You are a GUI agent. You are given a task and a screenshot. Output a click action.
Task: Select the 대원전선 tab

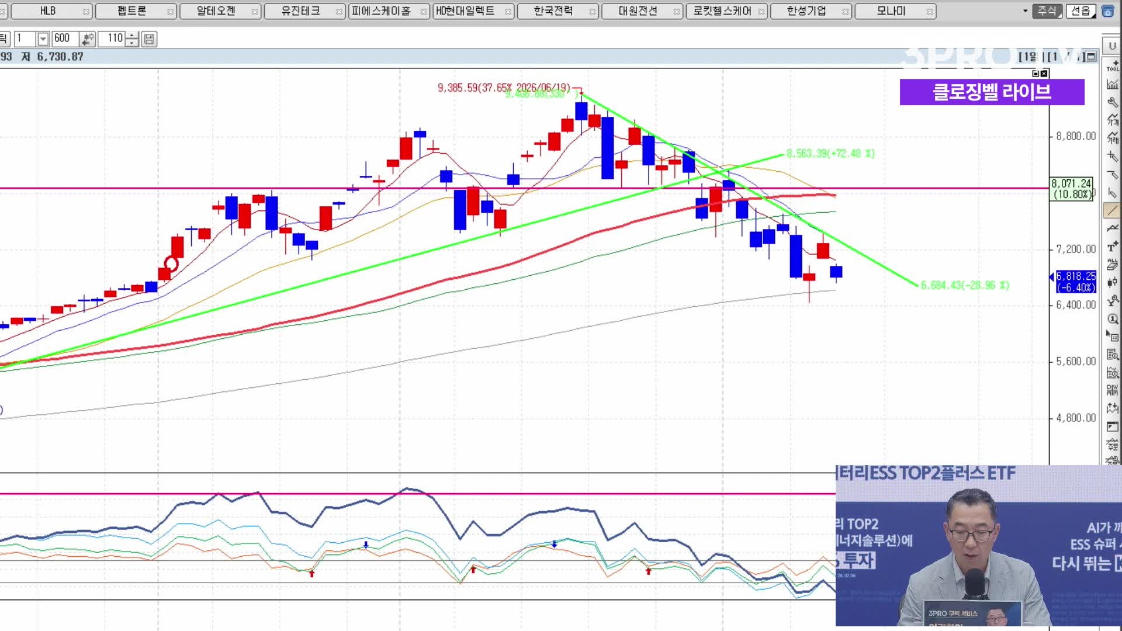point(638,11)
